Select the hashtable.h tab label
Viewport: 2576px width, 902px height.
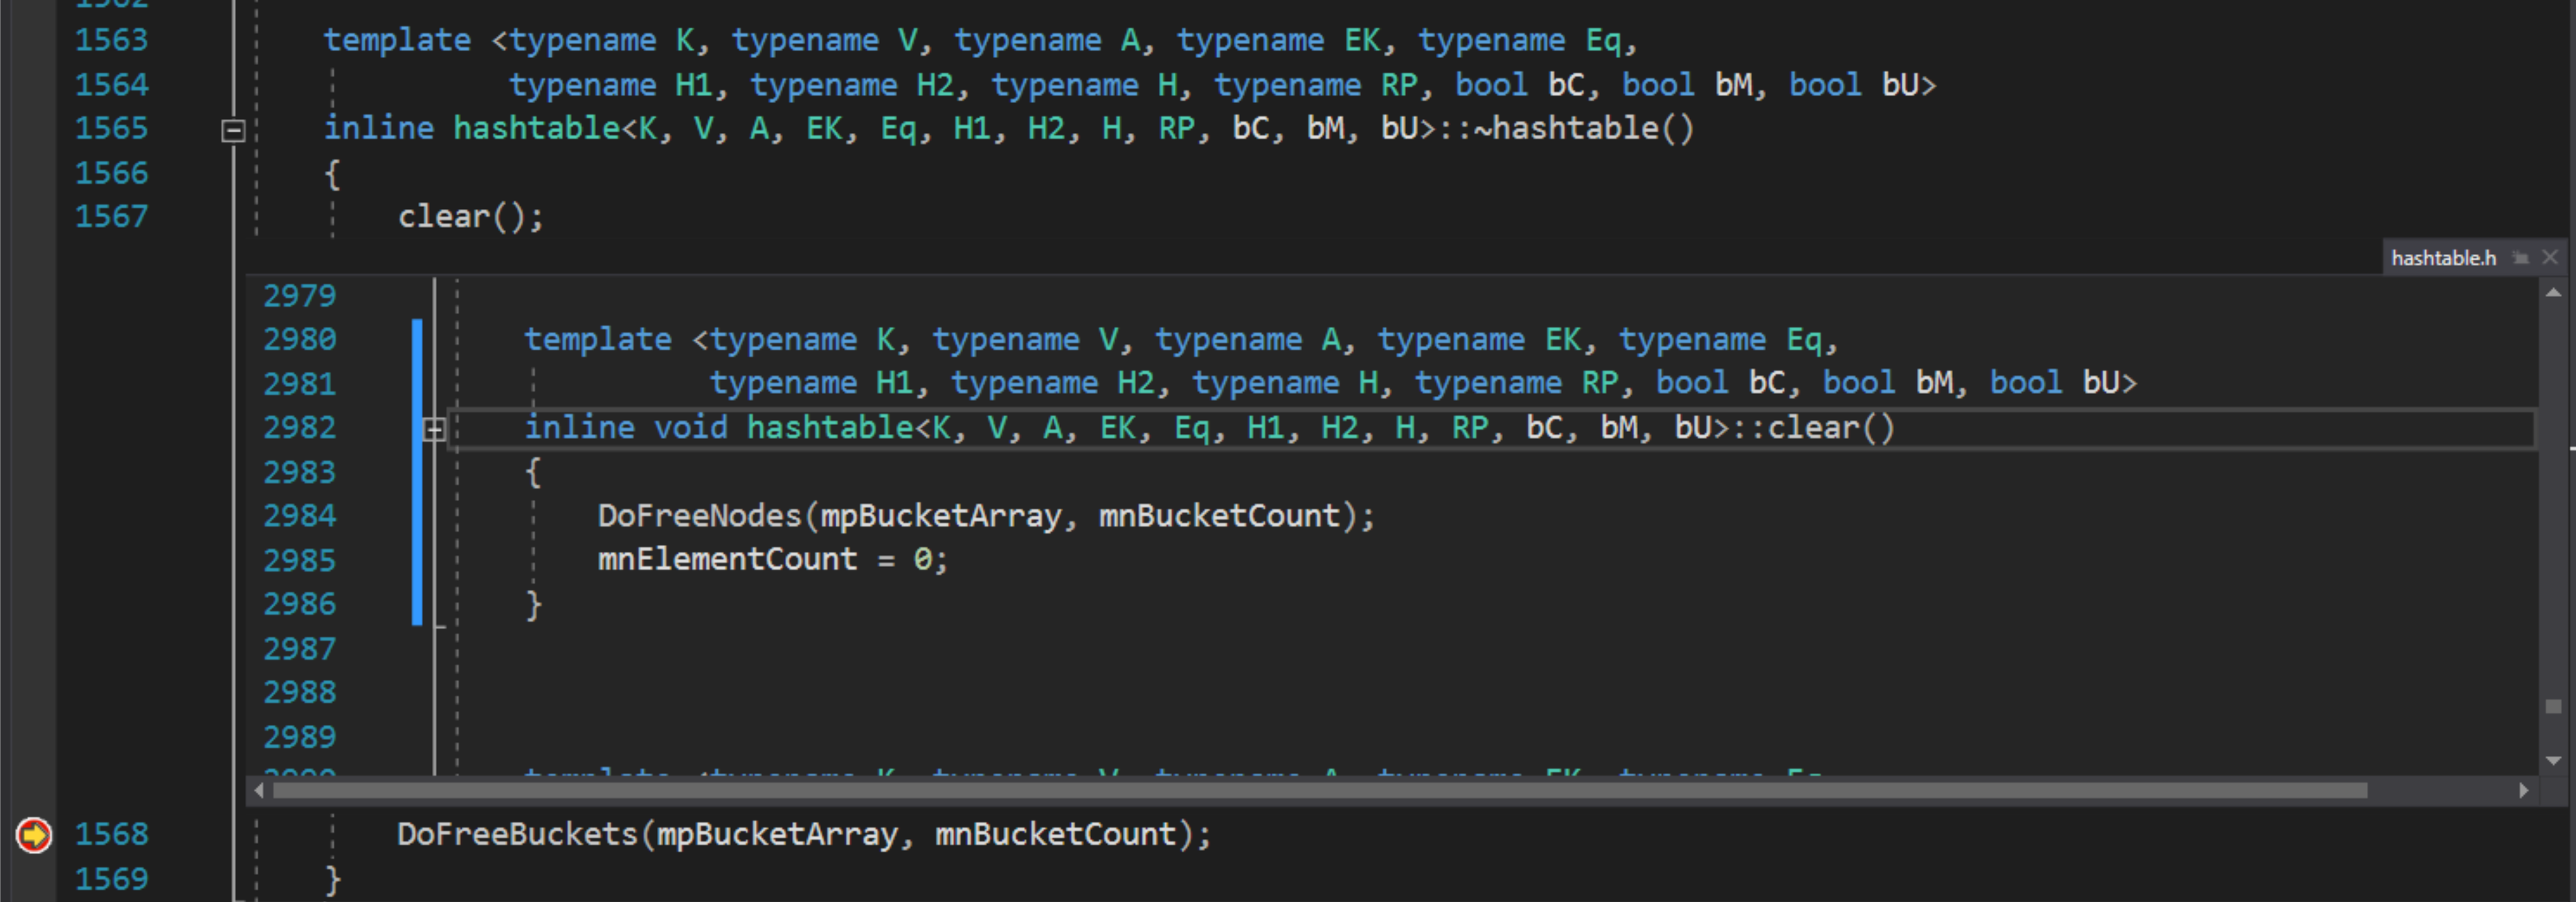click(x=2444, y=257)
